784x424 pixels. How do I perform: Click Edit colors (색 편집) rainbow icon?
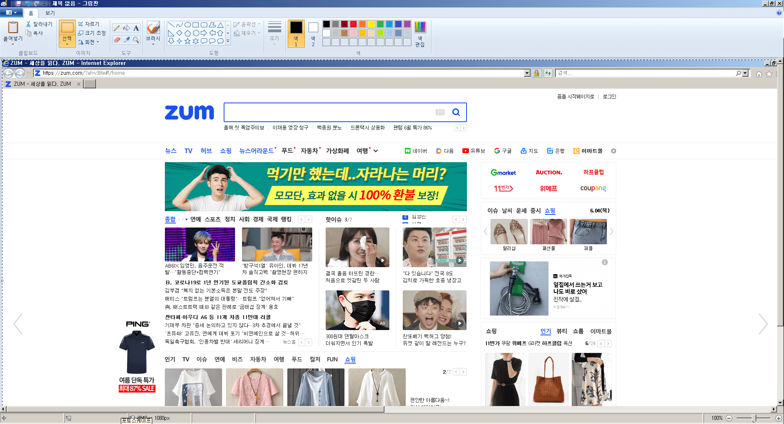[x=420, y=27]
